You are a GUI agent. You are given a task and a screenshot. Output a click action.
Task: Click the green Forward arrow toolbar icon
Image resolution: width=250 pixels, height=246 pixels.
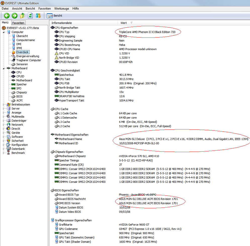pos(15,16)
